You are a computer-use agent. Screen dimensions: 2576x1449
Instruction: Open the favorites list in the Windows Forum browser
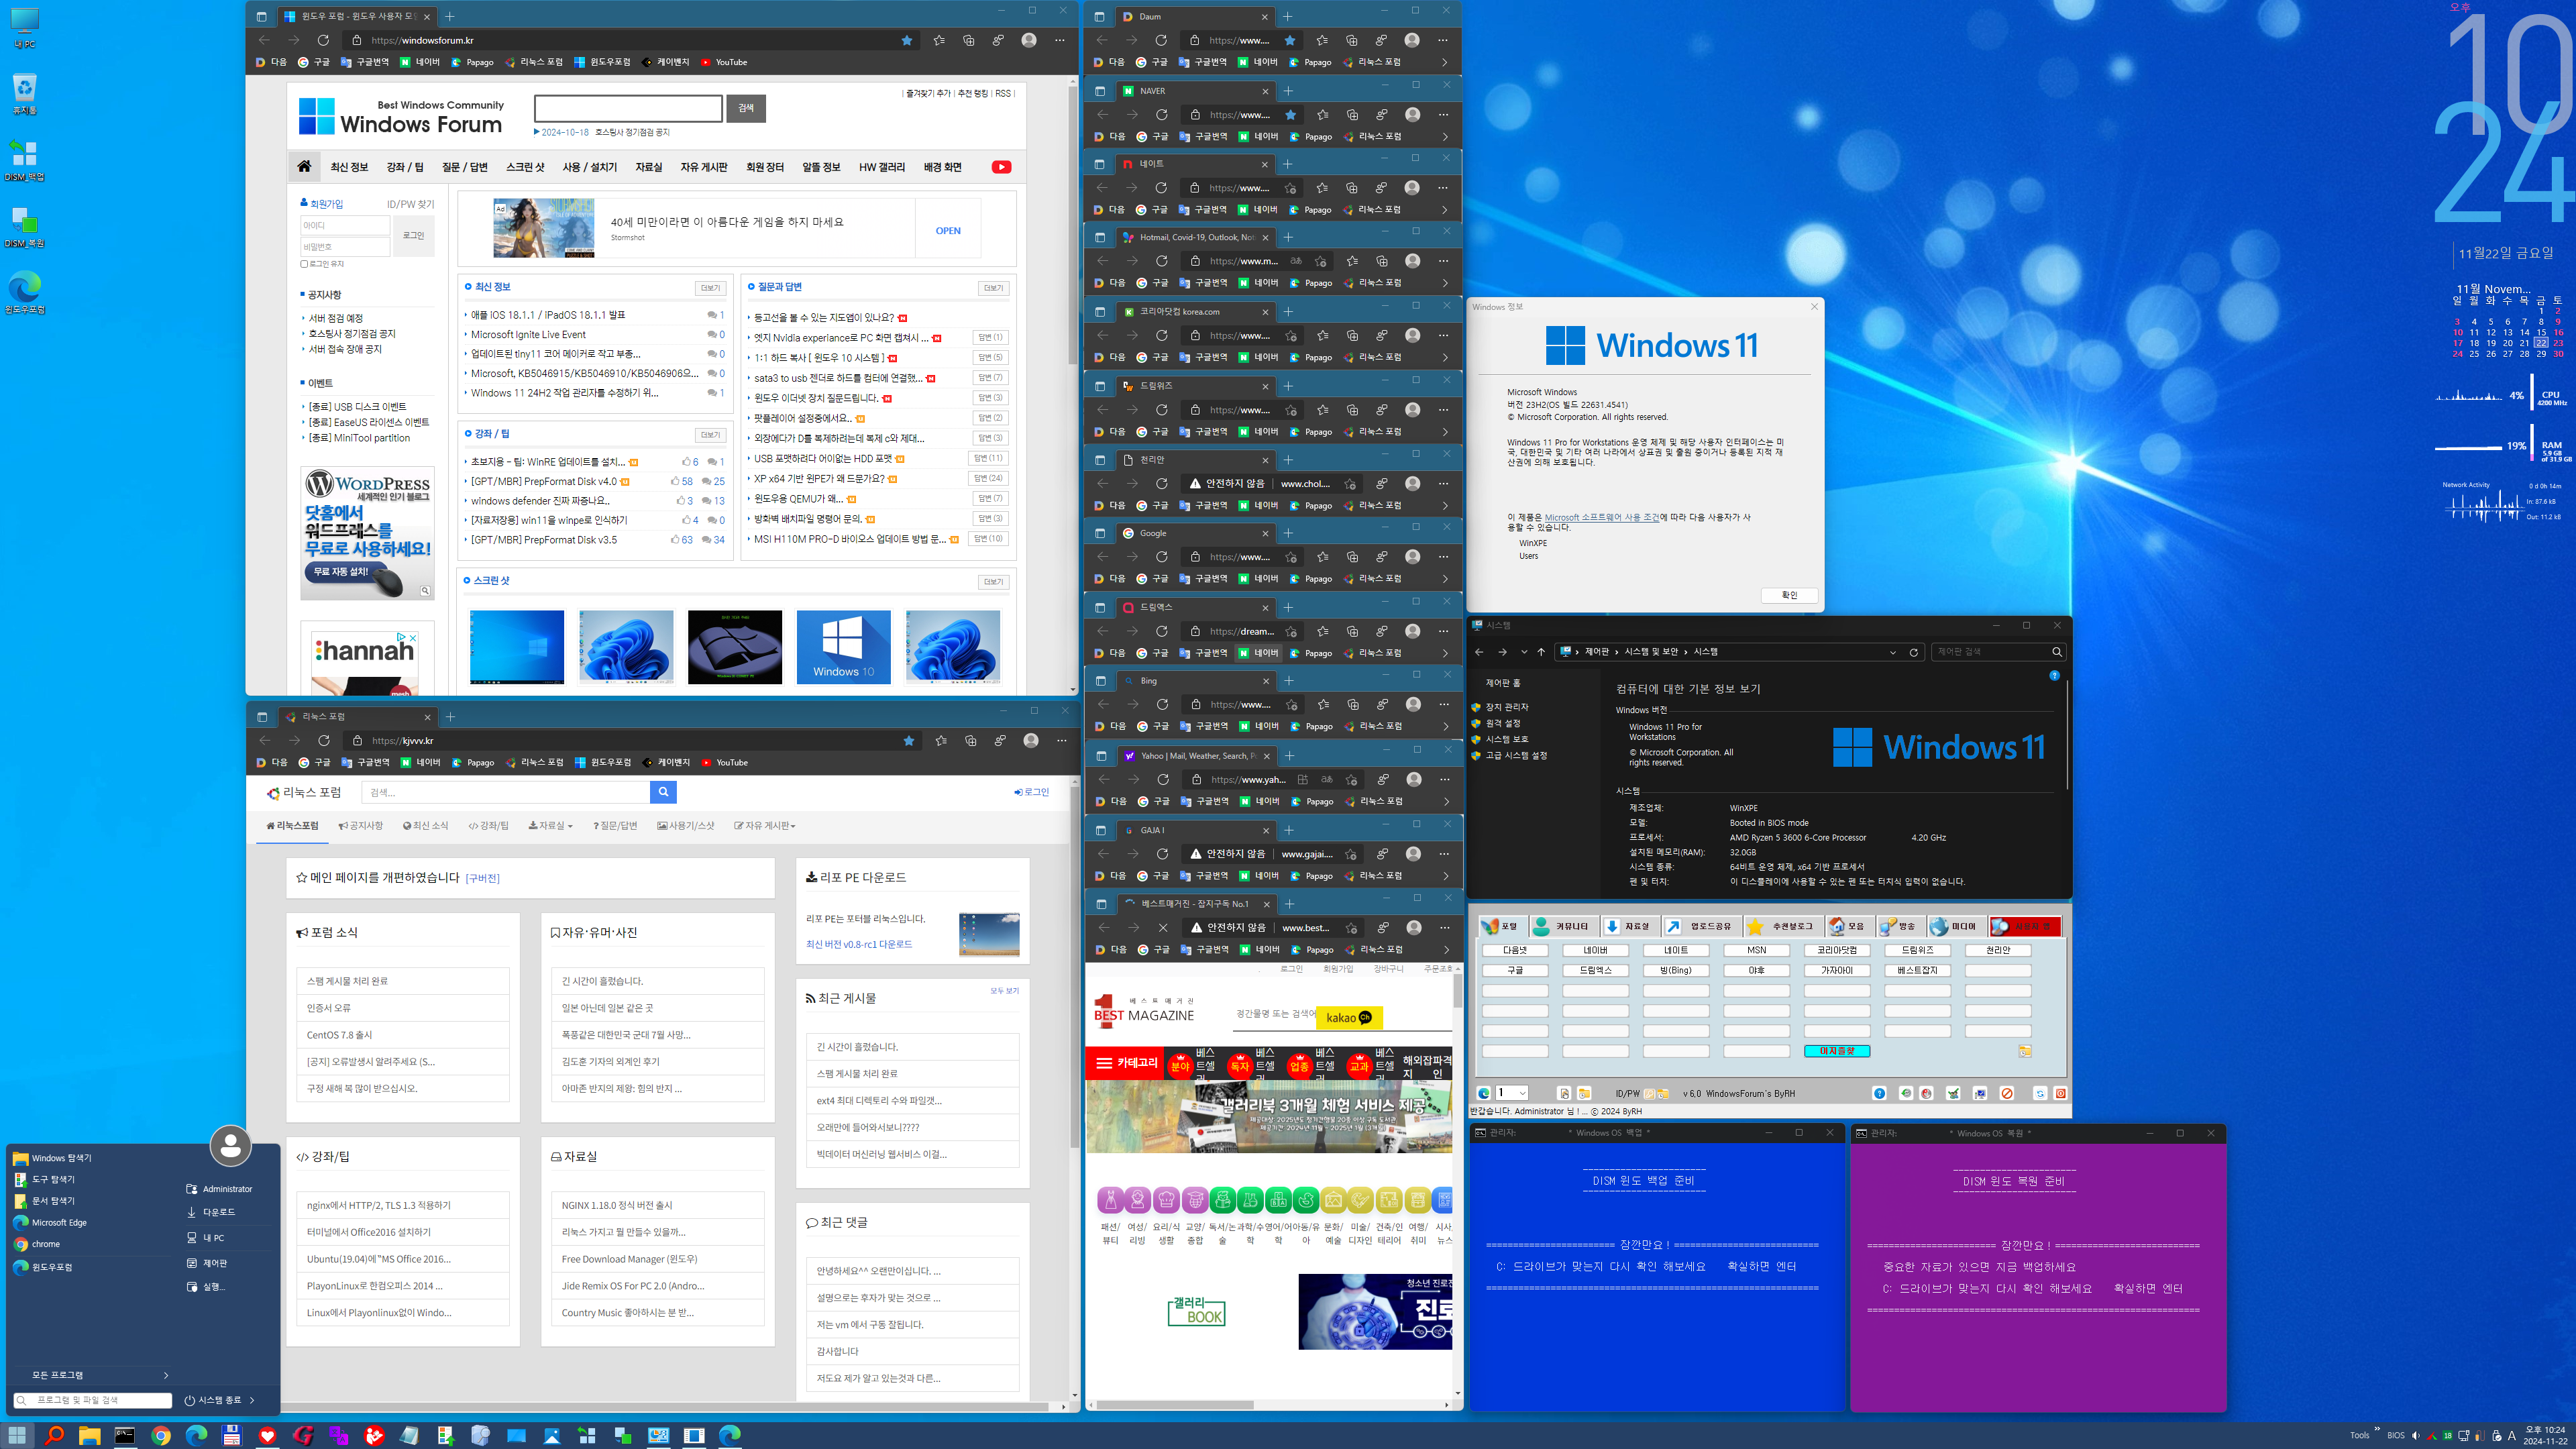point(938,40)
